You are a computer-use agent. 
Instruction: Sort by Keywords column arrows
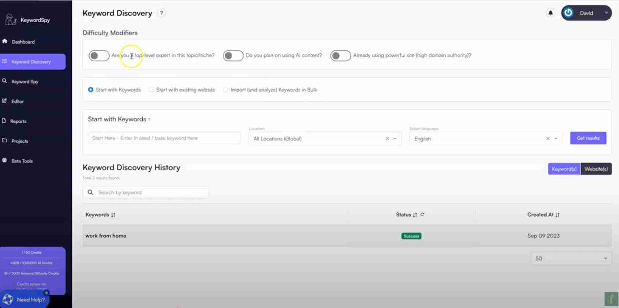click(113, 215)
